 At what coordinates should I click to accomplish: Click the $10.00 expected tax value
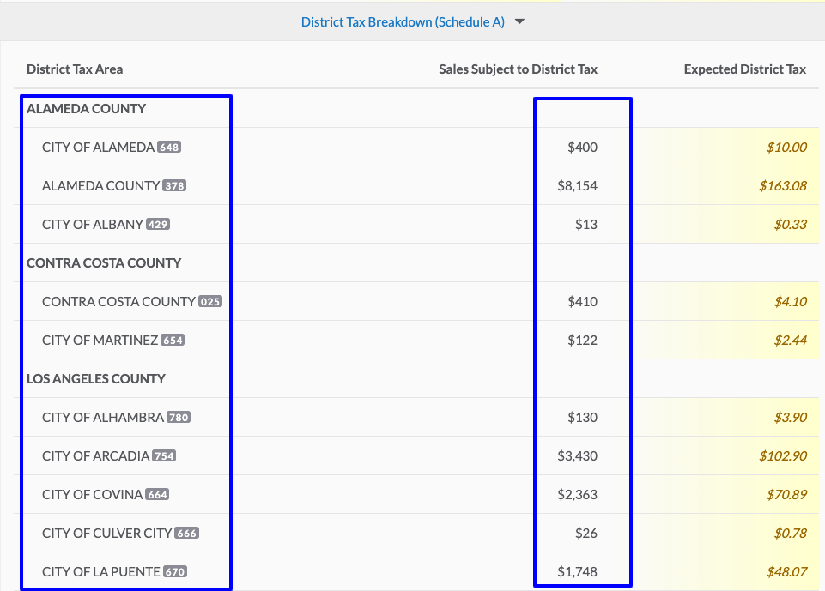[786, 148]
